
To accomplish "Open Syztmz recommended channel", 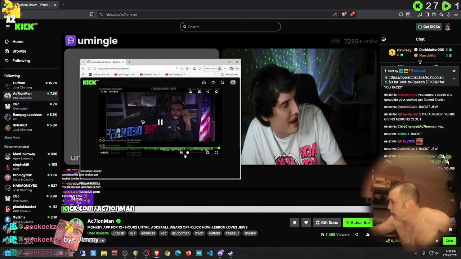I will [31, 219].
